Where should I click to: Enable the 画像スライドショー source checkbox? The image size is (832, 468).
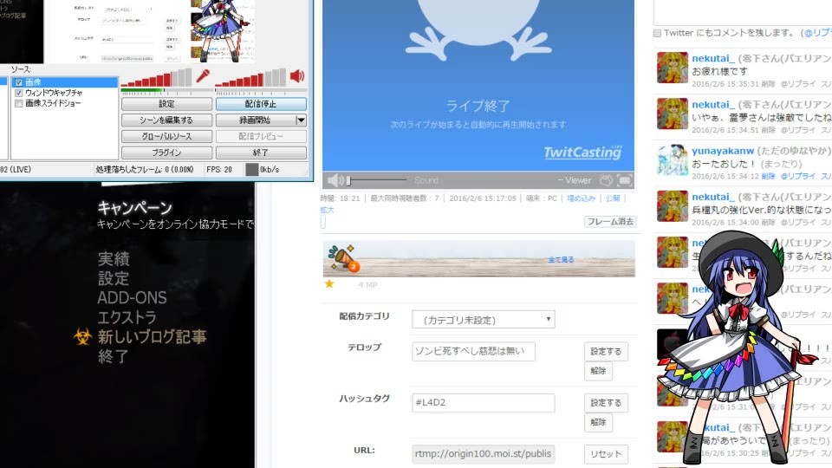[x=19, y=103]
